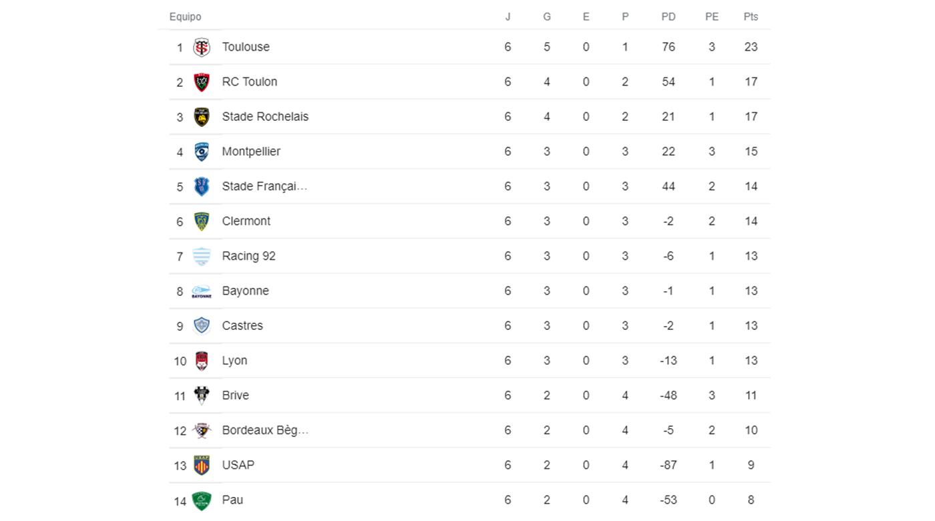Click the Toulouse team crest icon
935x521 pixels.
[202, 47]
